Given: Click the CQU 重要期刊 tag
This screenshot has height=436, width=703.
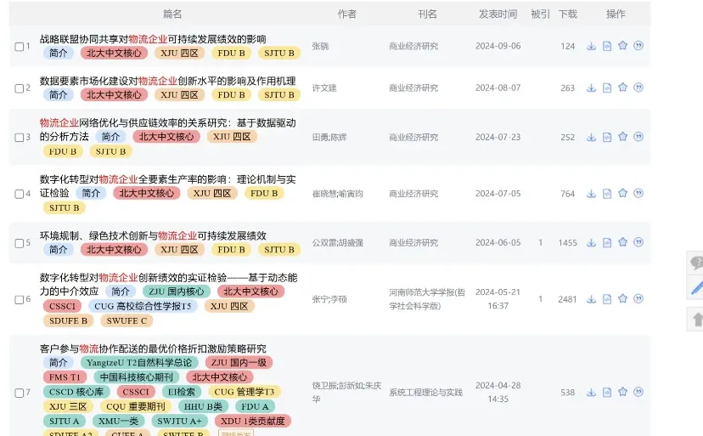Looking at the screenshot, I should [135, 406].
